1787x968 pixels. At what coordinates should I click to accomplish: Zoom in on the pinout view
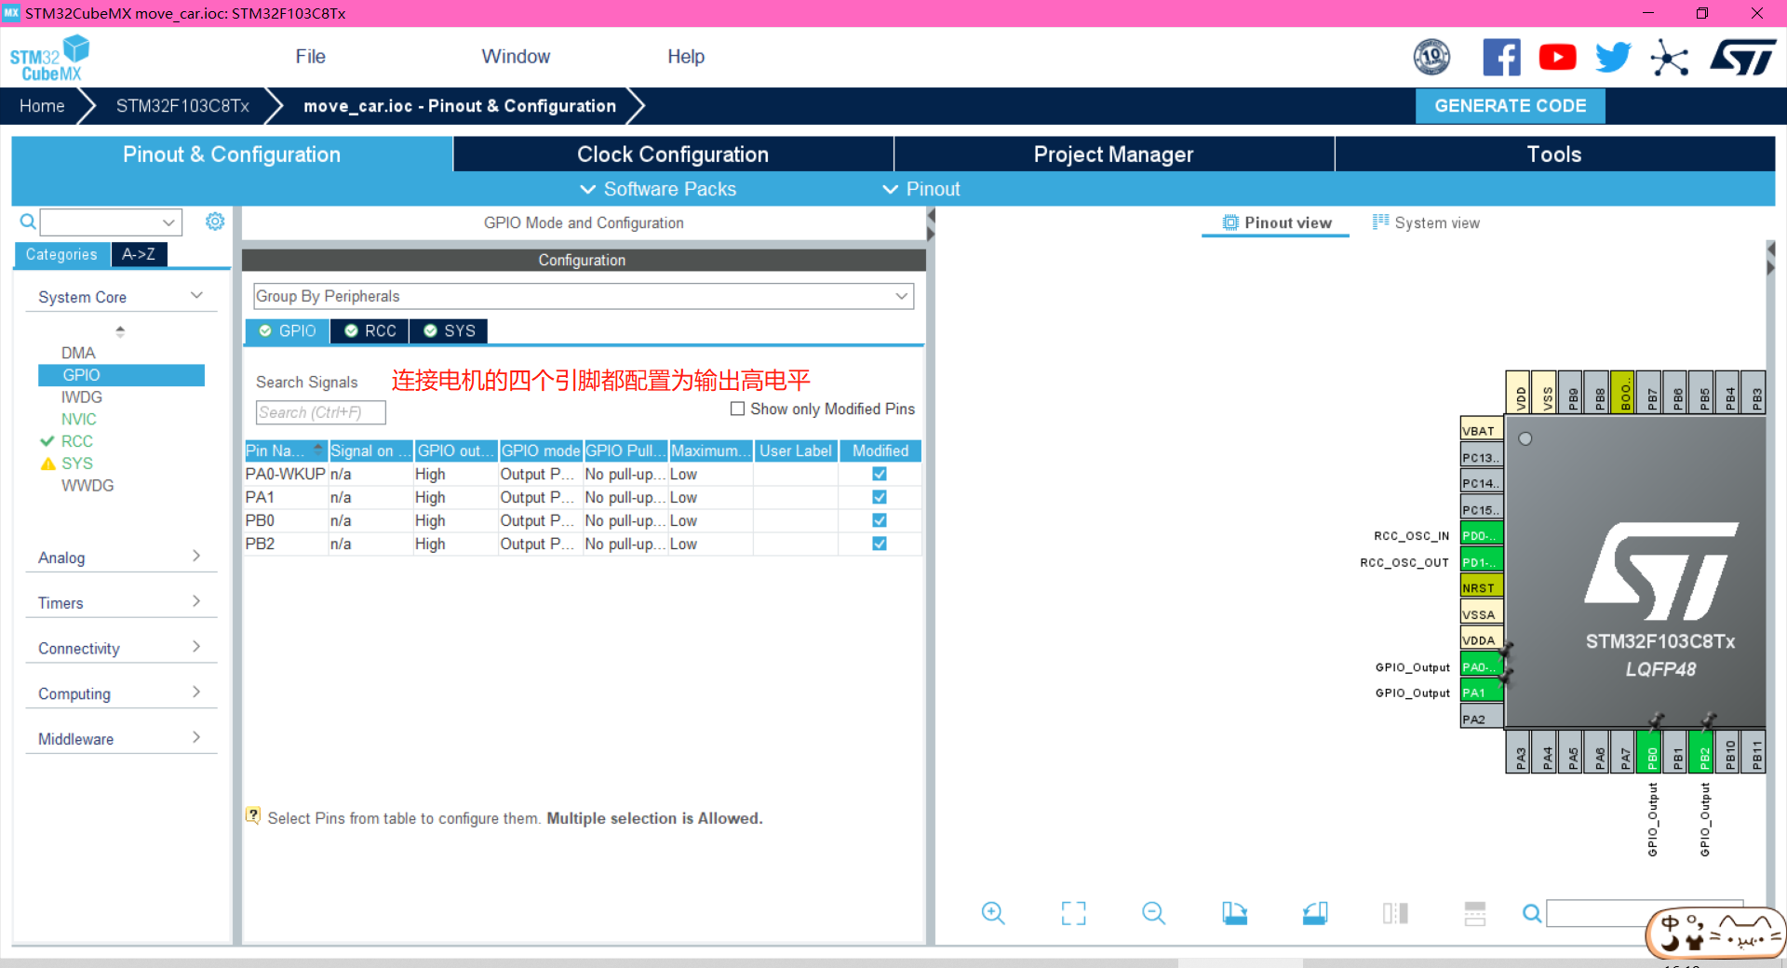point(993,913)
